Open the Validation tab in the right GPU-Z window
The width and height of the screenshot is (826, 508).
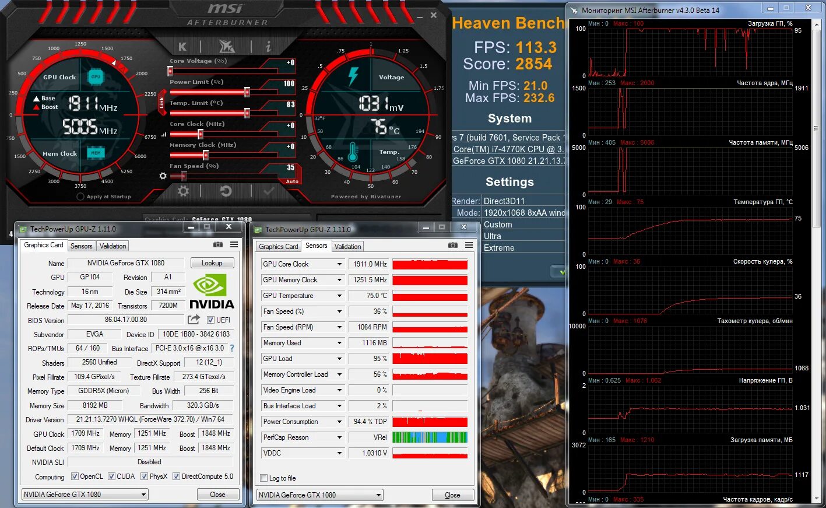pos(348,247)
